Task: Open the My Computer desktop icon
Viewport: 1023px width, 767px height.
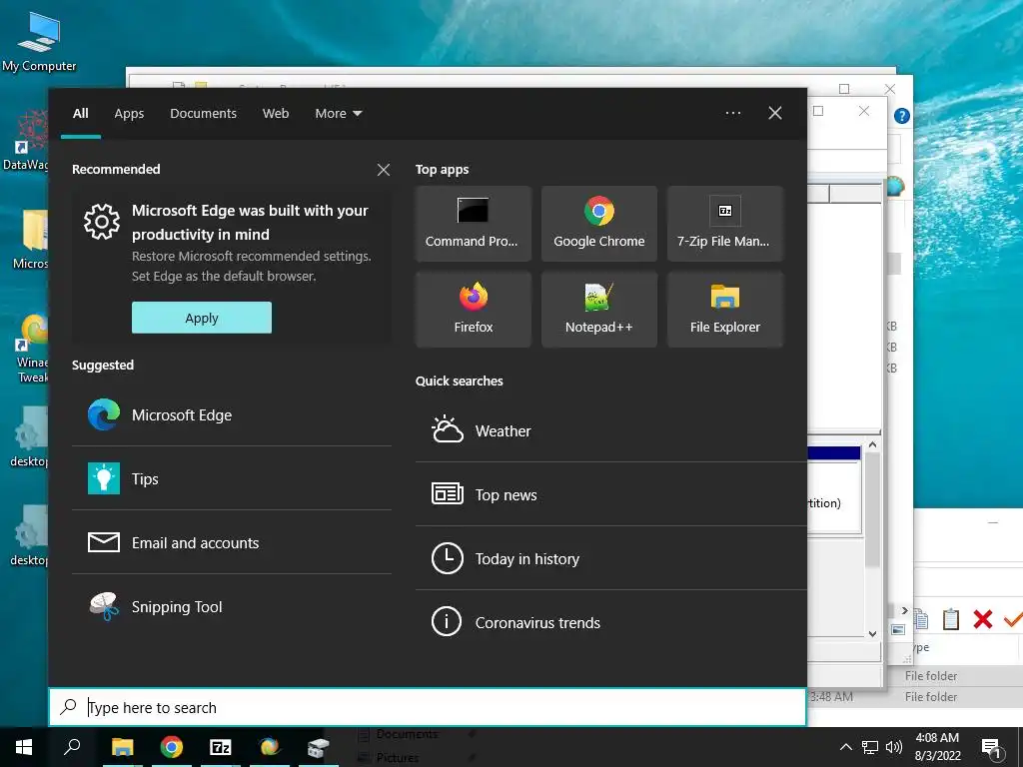Action: click(39, 42)
